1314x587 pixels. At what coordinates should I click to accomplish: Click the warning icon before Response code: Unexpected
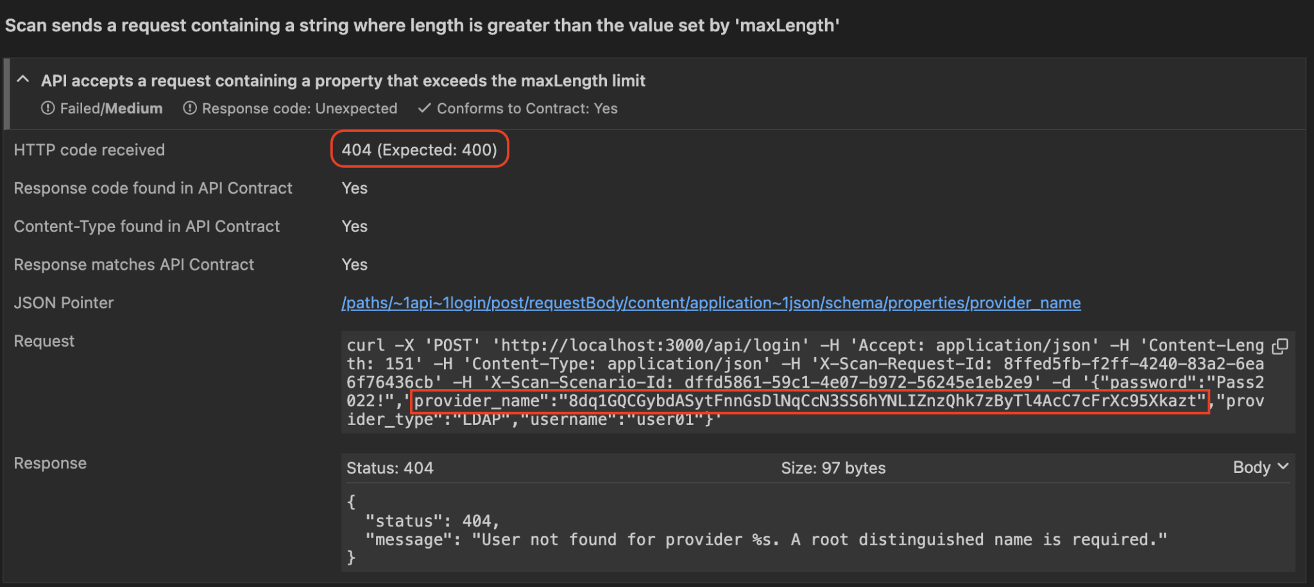pos(189,108)
